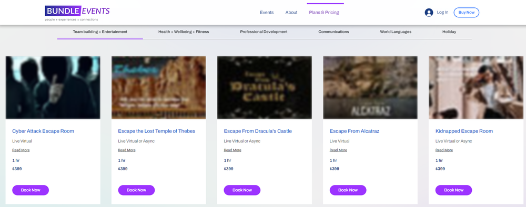
Task: Open the About page
Action: point(291,13)
